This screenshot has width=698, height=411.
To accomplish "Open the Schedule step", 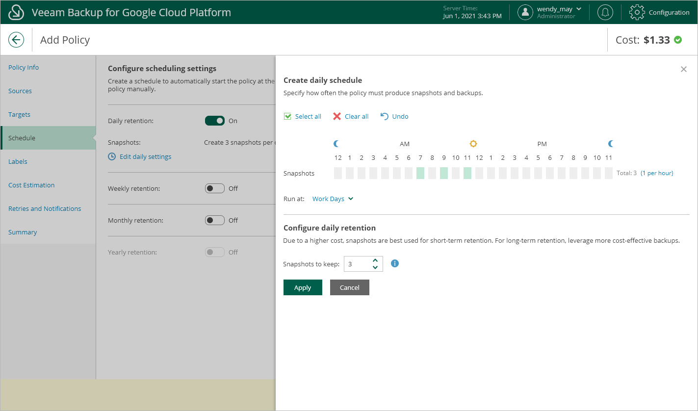I will 48,138.
